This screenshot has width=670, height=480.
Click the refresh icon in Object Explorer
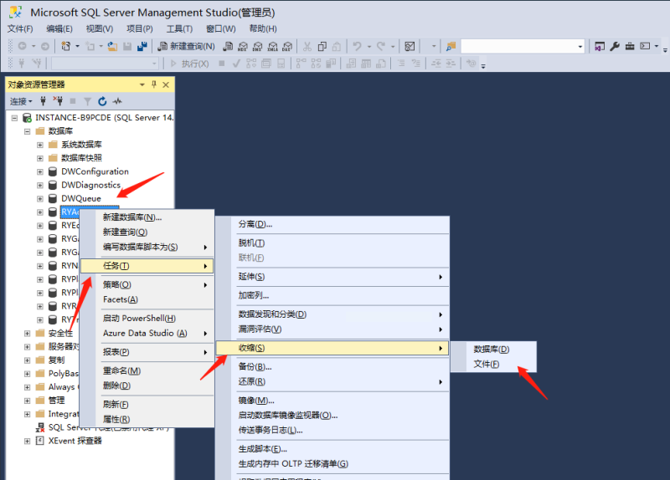(x=102, y=101)
